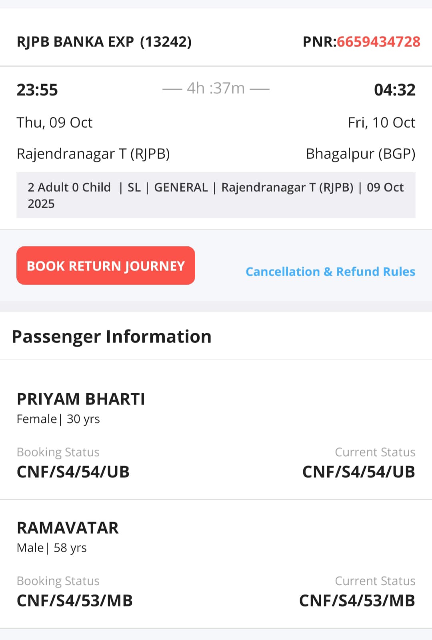Tap the red PNR number 6659434728
Screen dimensions: 432x640
(x=378, y=42)
